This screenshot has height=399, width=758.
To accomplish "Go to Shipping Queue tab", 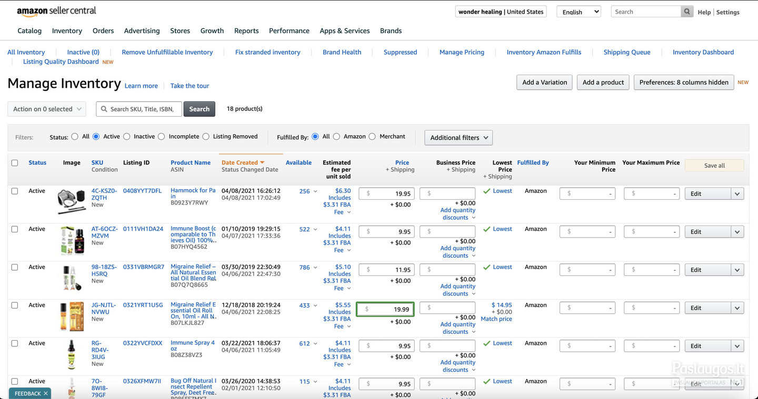I will point(627,52).
